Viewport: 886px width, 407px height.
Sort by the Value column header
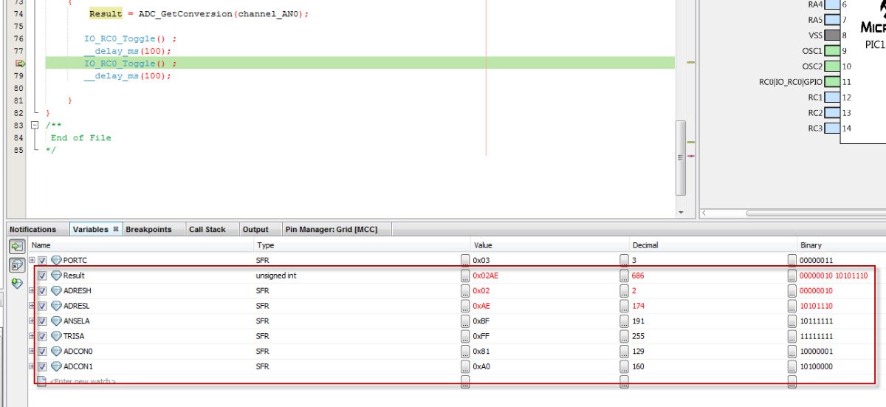[x=550, y=244]
